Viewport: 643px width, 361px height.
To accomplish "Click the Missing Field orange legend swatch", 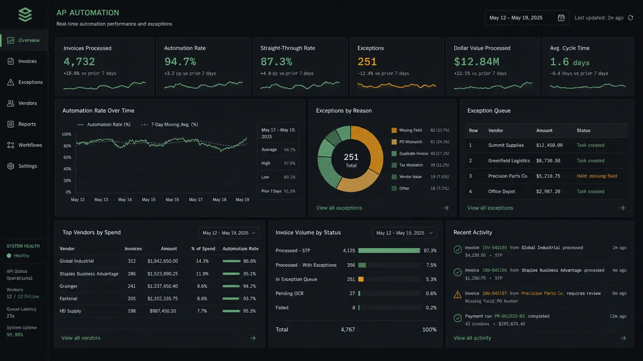I will [394, 130].
